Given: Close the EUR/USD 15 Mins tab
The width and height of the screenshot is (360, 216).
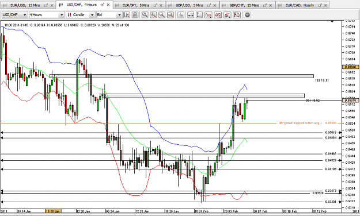Looking at the screenshot, I should click(52, 5).
